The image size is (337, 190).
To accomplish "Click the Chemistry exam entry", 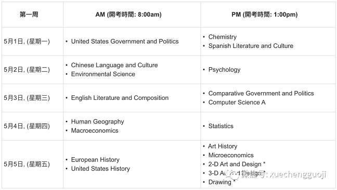I will tap(223, 37).
